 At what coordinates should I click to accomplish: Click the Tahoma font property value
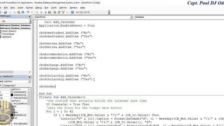pos(14,112)
